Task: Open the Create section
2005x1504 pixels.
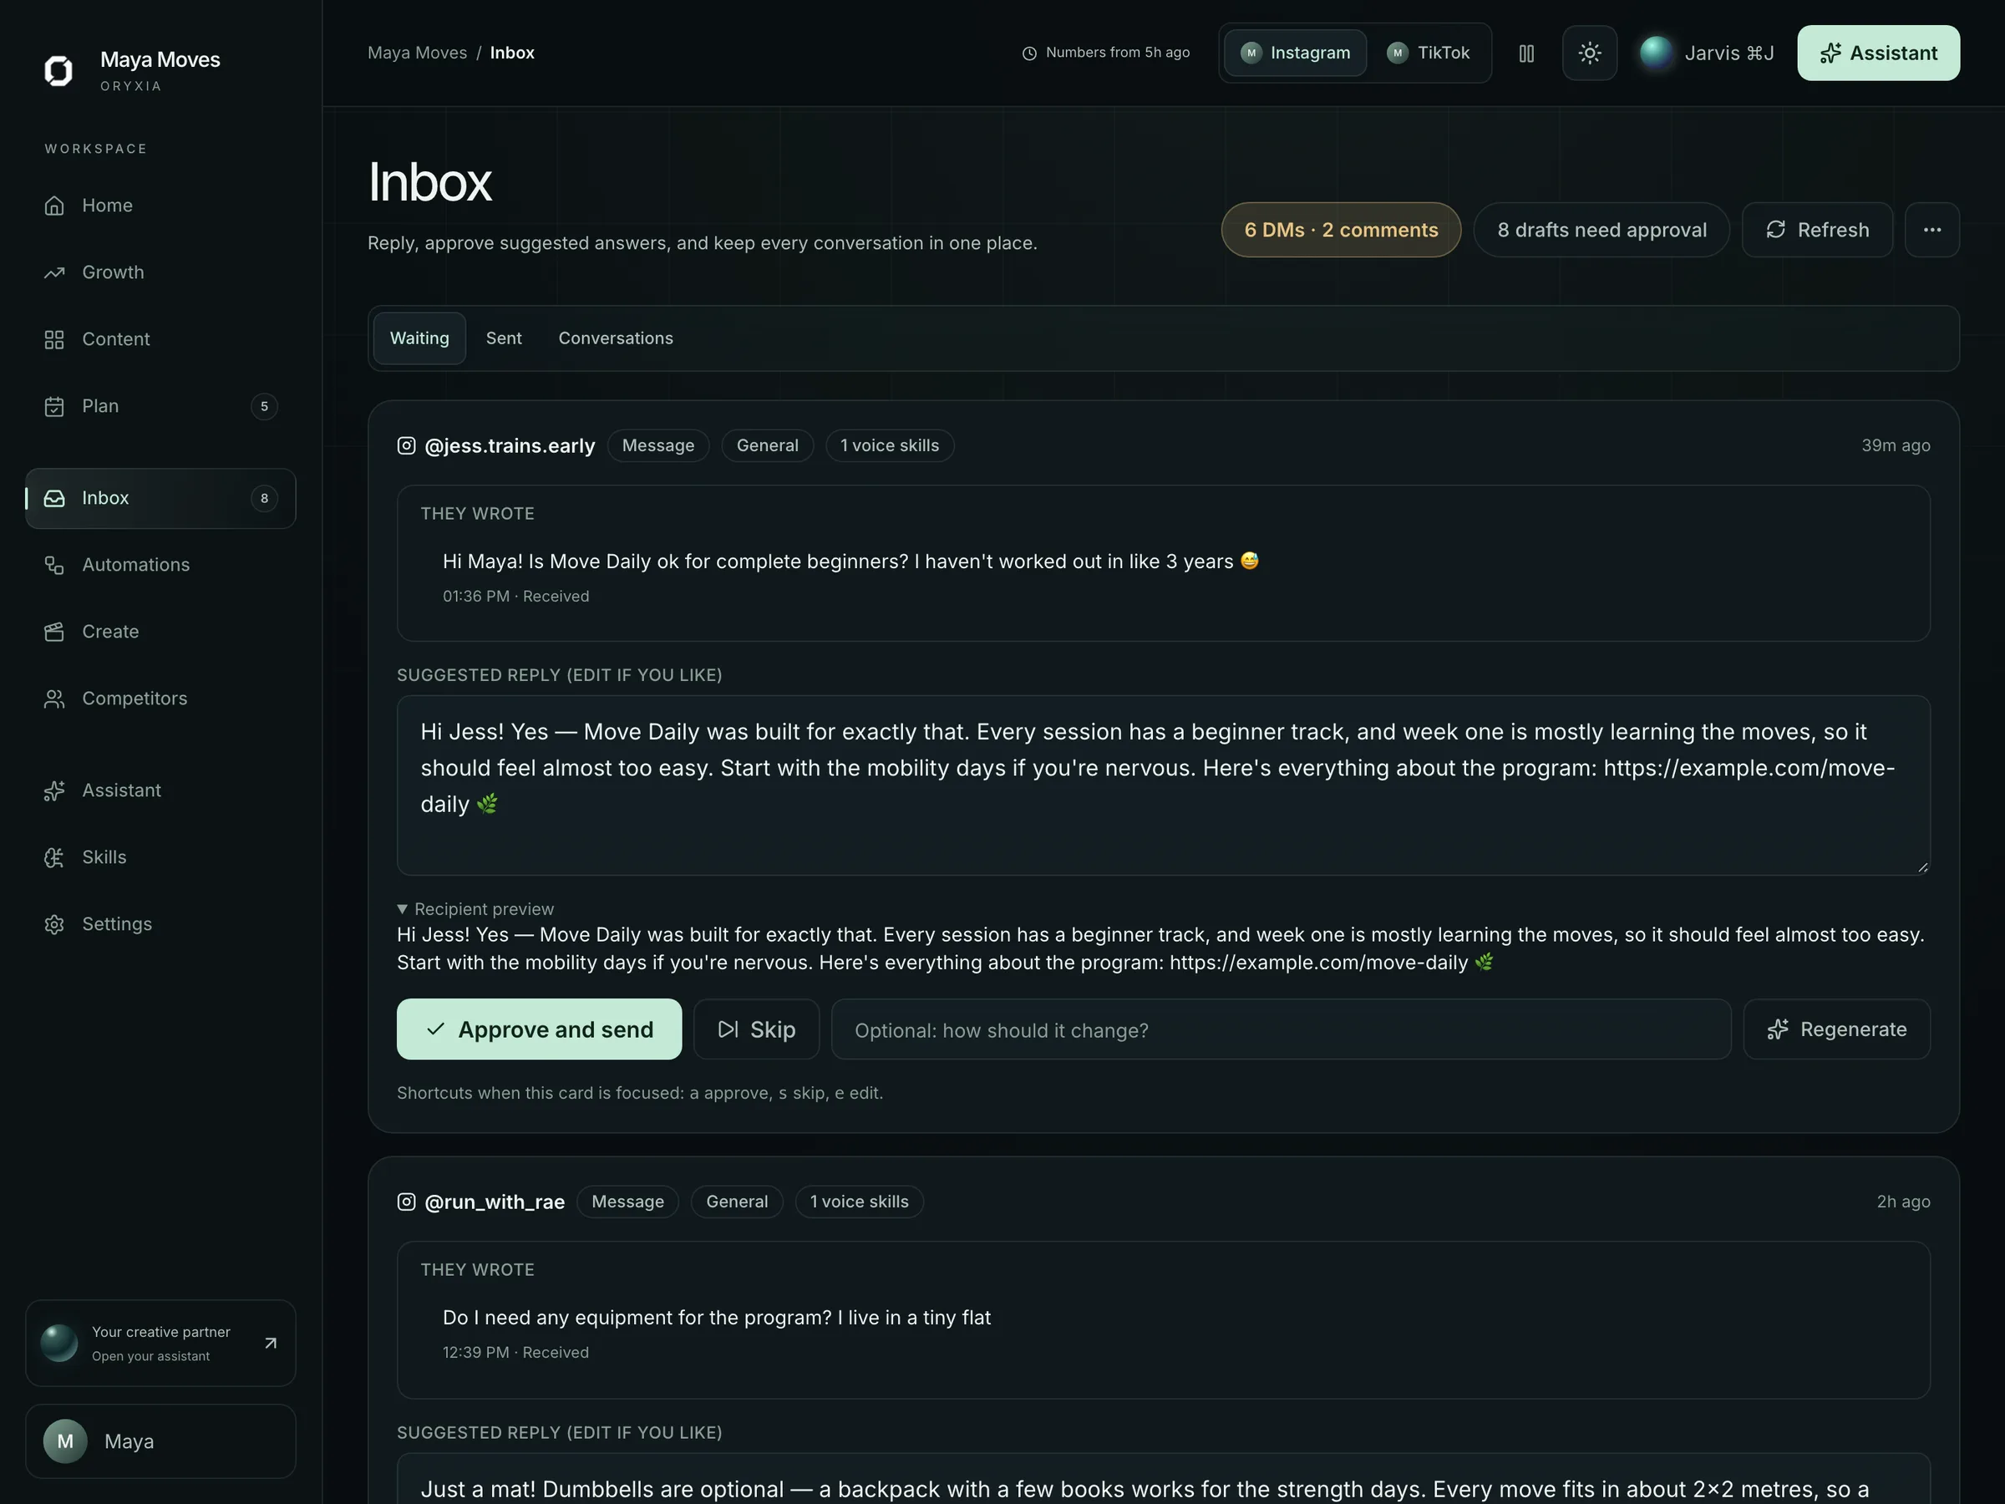Action: coord(160,632)
